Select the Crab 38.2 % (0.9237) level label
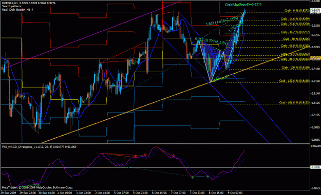The width and height of the screenshot is (321, 195). point(295,32)
